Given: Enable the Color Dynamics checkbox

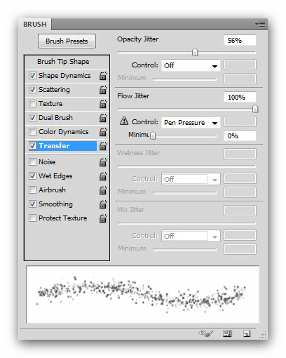Looking at the screenshot, I should (x=32, y=132).
